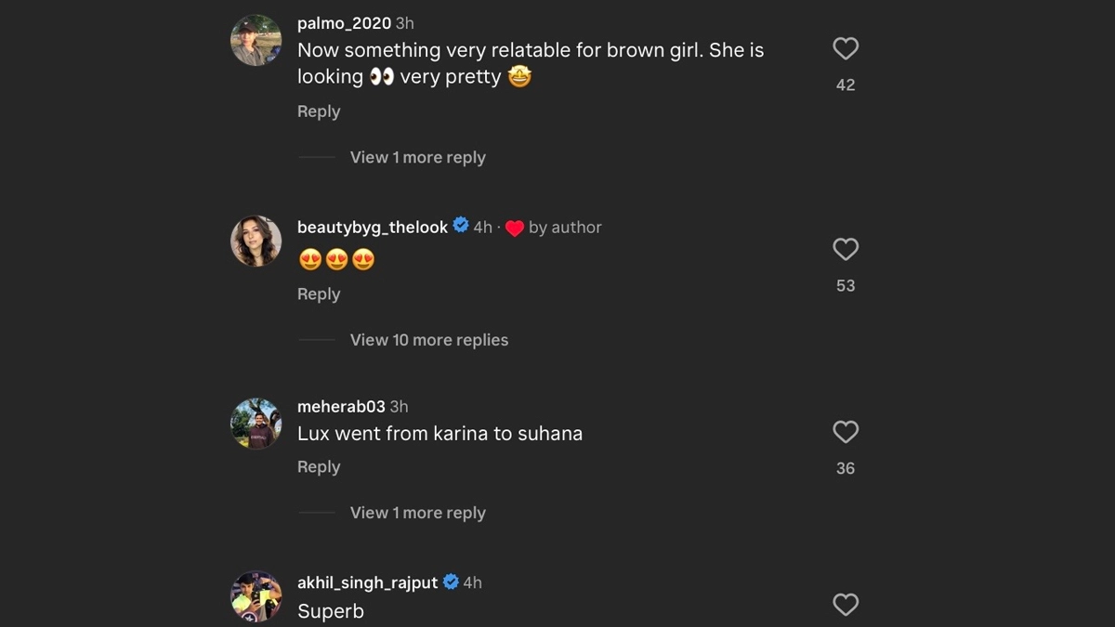Open palmo_2020's profile picture

click(x=256, y=40)
